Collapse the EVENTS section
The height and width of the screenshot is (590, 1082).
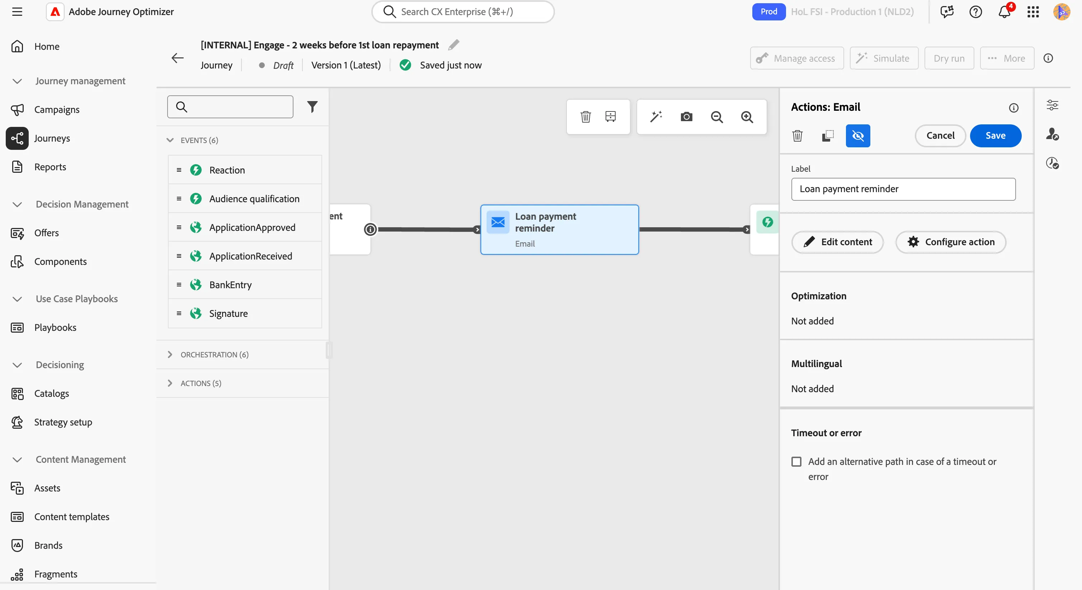click(170, 140)
